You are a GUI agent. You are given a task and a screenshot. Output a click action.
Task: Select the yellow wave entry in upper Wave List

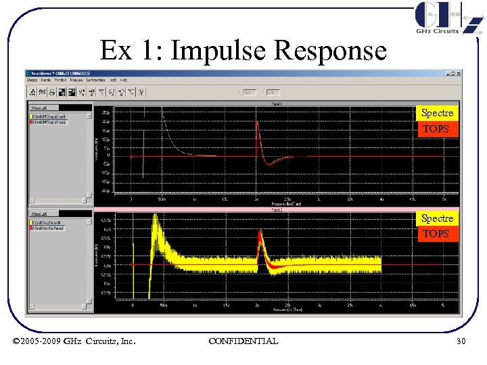(49, 117)
